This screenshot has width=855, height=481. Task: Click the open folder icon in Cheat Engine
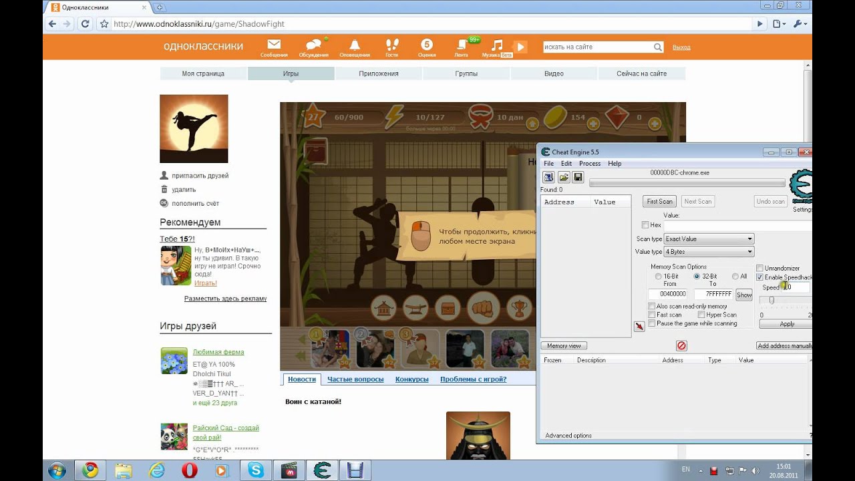click(x=563, y=177)
